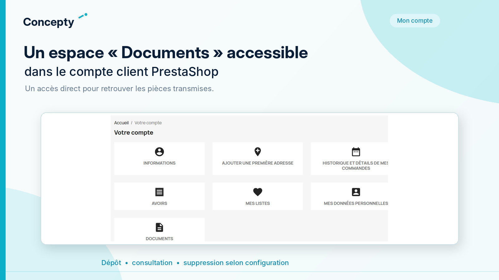This screenshot has height=280, width=499.
Task: Click the Documents file icon
Action: 159,227
